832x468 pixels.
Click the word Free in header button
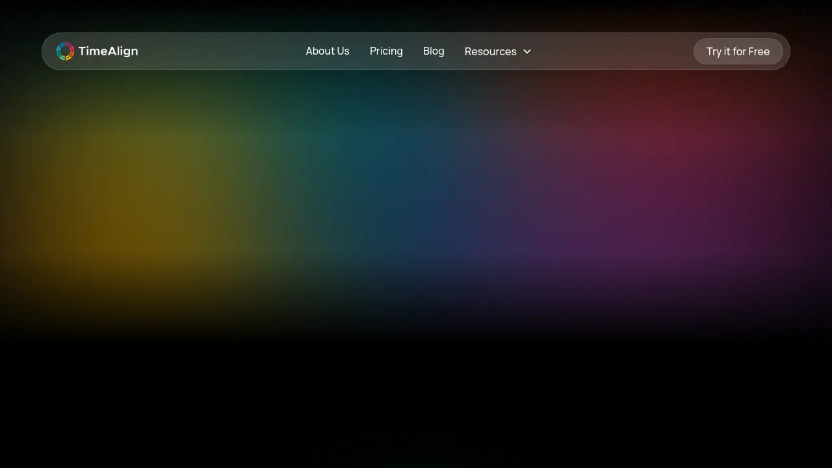pos(759,51)
